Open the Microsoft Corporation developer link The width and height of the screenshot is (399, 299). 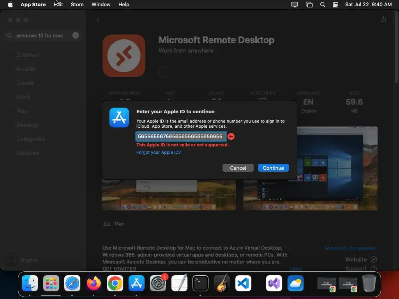pos(351,248)
